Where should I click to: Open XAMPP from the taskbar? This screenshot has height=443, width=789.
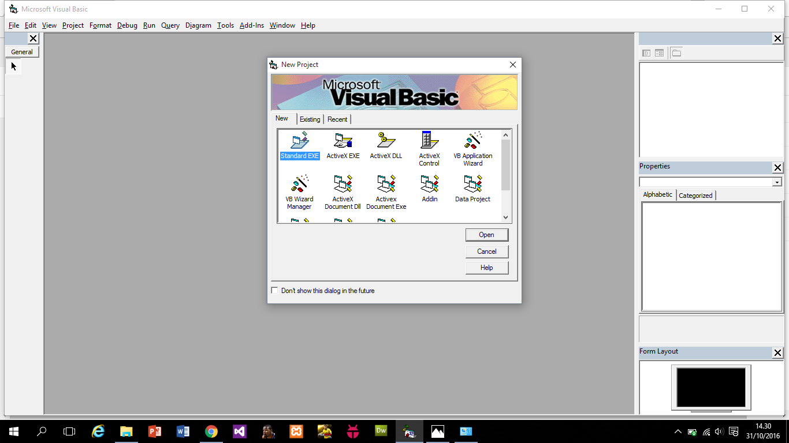click(296, 431)
